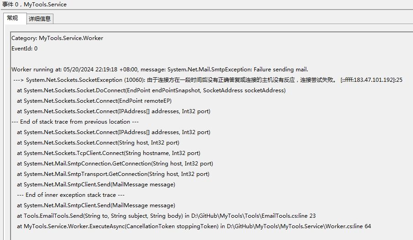This screenshot has width=413, height=240.
Task: Open the 详细信息 tab
Action: (x=40, y=19)
